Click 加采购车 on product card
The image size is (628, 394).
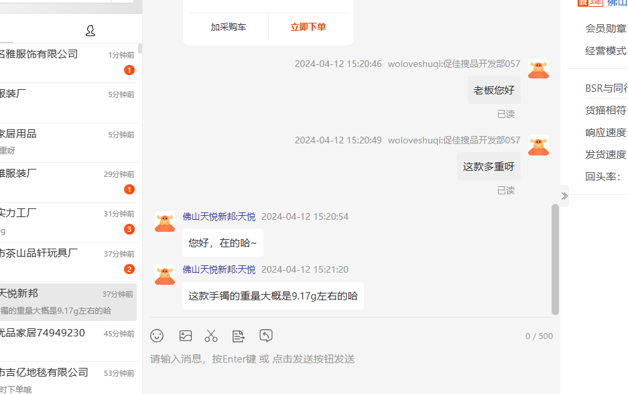pos(228,27)
